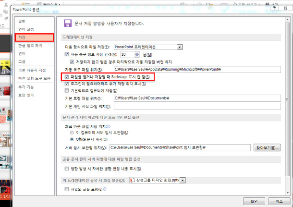Click the copy icon in PowerPoint ribbon
Image resolution: width=293 pixels, height=207 pixels.
click(6, 12)
